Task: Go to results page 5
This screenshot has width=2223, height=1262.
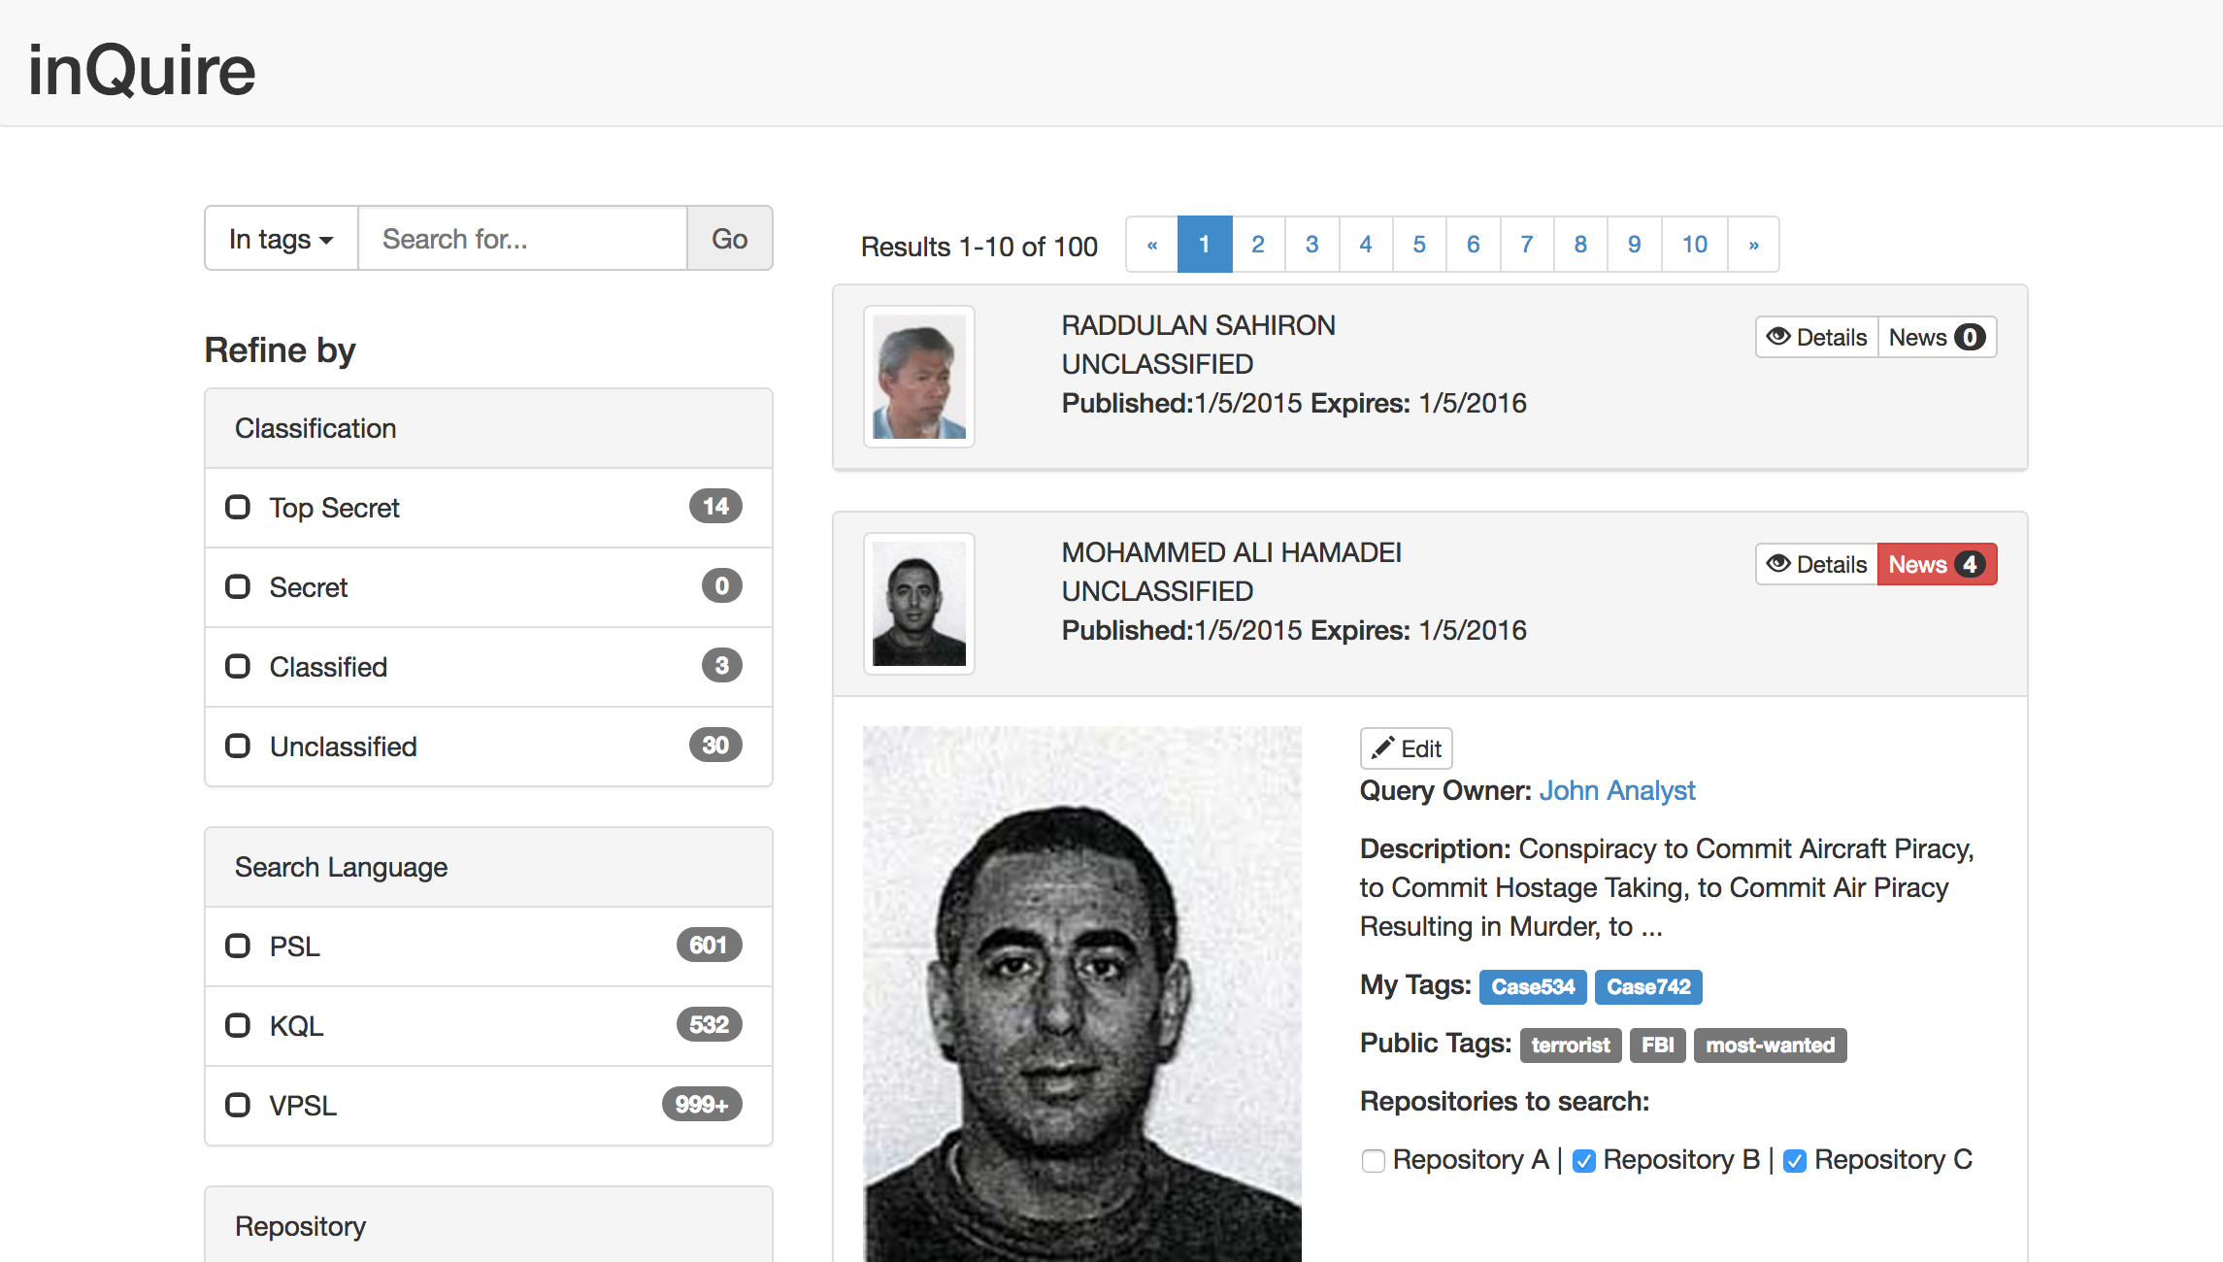Action: point(1418,245)
